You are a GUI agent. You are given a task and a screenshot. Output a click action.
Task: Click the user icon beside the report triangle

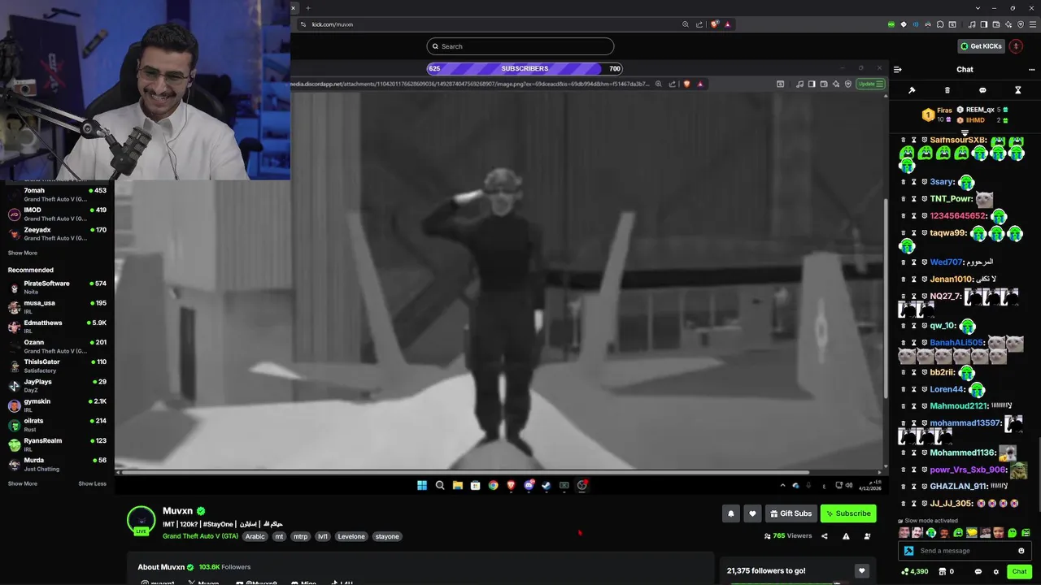[x=867, y=536]
